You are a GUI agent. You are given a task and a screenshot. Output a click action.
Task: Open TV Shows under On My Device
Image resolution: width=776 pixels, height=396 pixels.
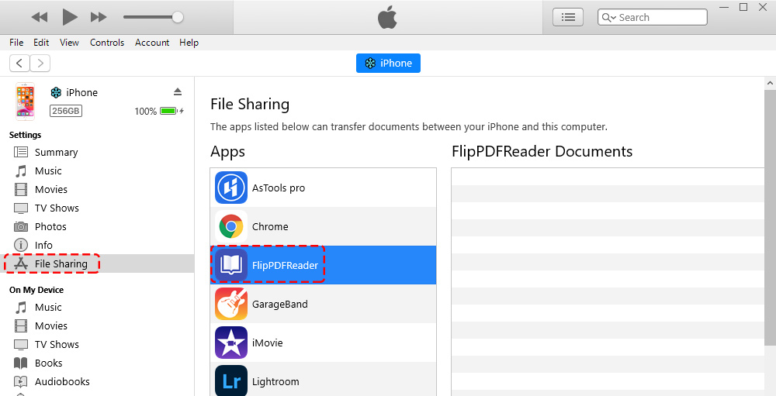pos(57,345)
